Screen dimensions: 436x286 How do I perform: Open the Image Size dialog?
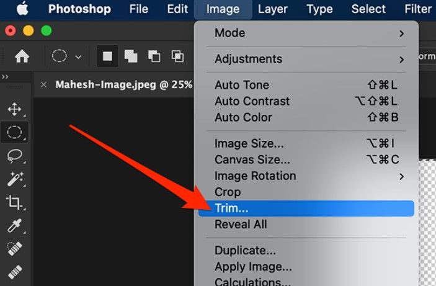pyautogui.click(x=306, y=143)
